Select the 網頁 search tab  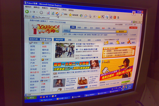73,27
